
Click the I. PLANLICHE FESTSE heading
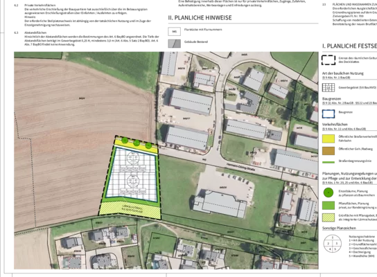349,46
